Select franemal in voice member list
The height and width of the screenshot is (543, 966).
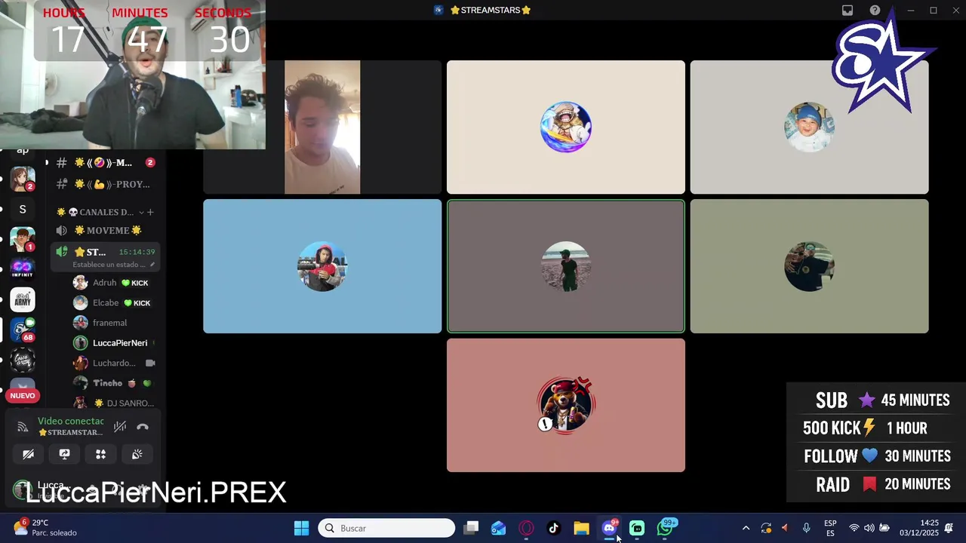(x=113, y=323)
